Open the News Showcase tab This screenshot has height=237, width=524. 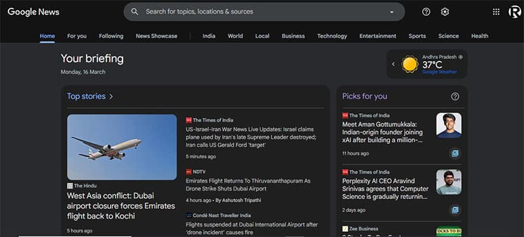157,36
